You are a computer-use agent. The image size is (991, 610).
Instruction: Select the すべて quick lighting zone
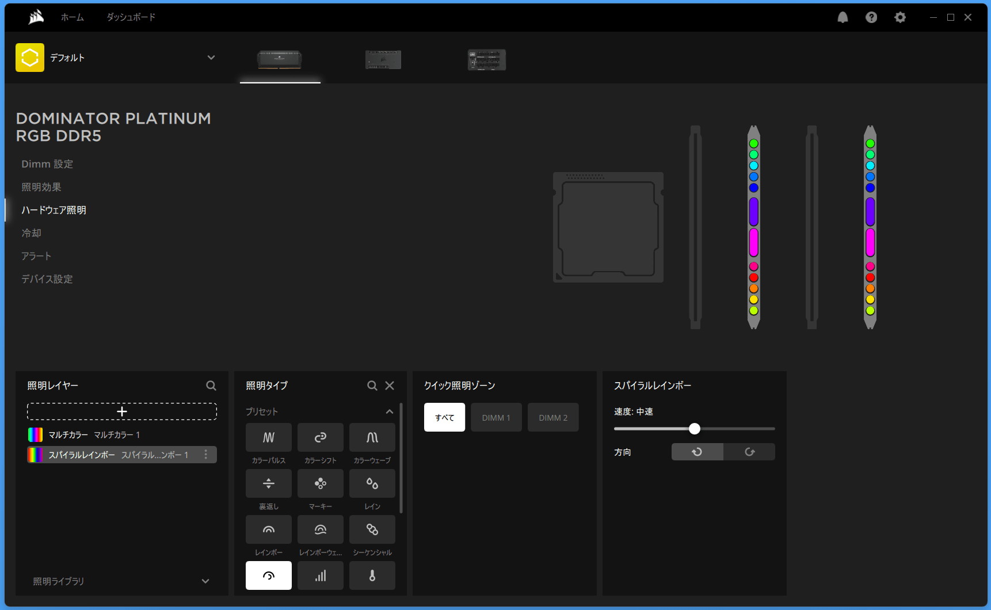(x=444, y=417)
